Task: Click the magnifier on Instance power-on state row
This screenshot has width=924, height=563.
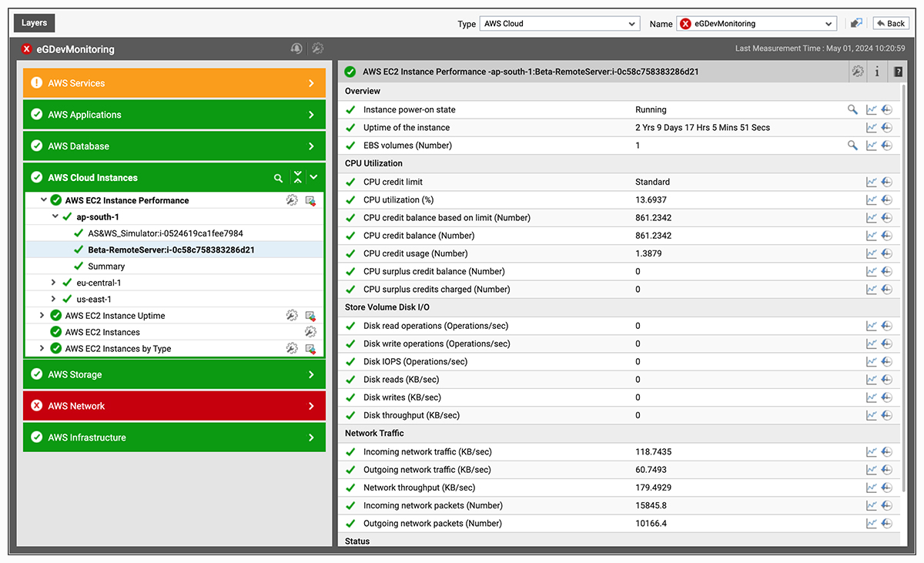Action: click(852, 109)
